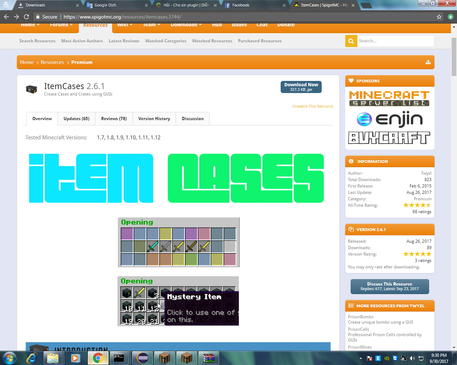Click the ItemCases chest resource icon
This screenshot has height=365, width=457.
[x=31, y=89]
